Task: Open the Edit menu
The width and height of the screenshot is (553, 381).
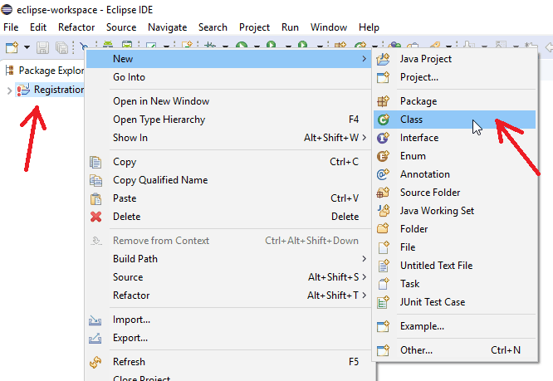Action: [x=38, y=27]
